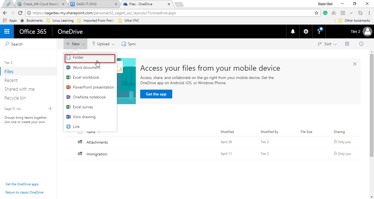Choose Folder from the New menu

(x=78, y=58)
